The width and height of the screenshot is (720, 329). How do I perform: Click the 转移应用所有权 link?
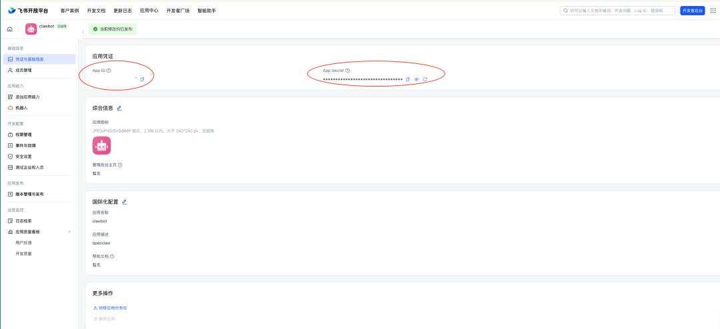click(x=112, y=308)
